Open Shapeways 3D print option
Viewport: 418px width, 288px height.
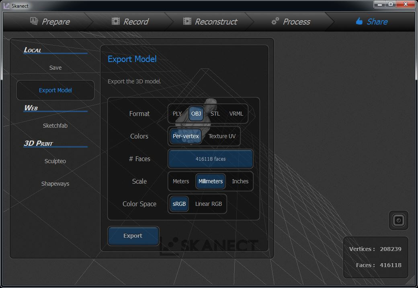tap(55, 184)
